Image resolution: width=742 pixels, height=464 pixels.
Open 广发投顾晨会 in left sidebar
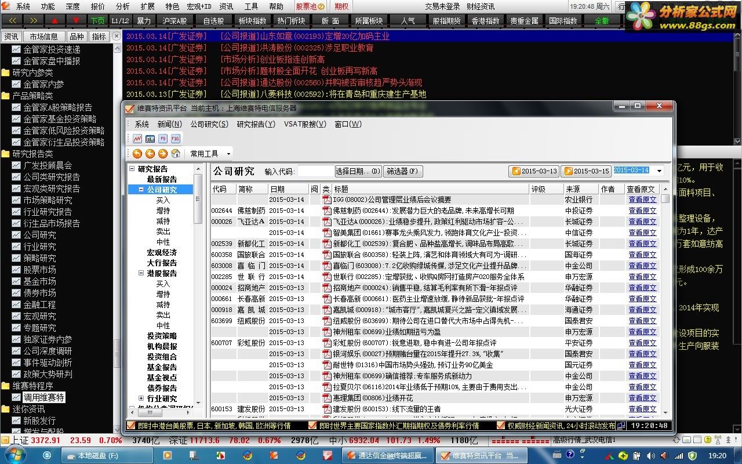point(48,165)
